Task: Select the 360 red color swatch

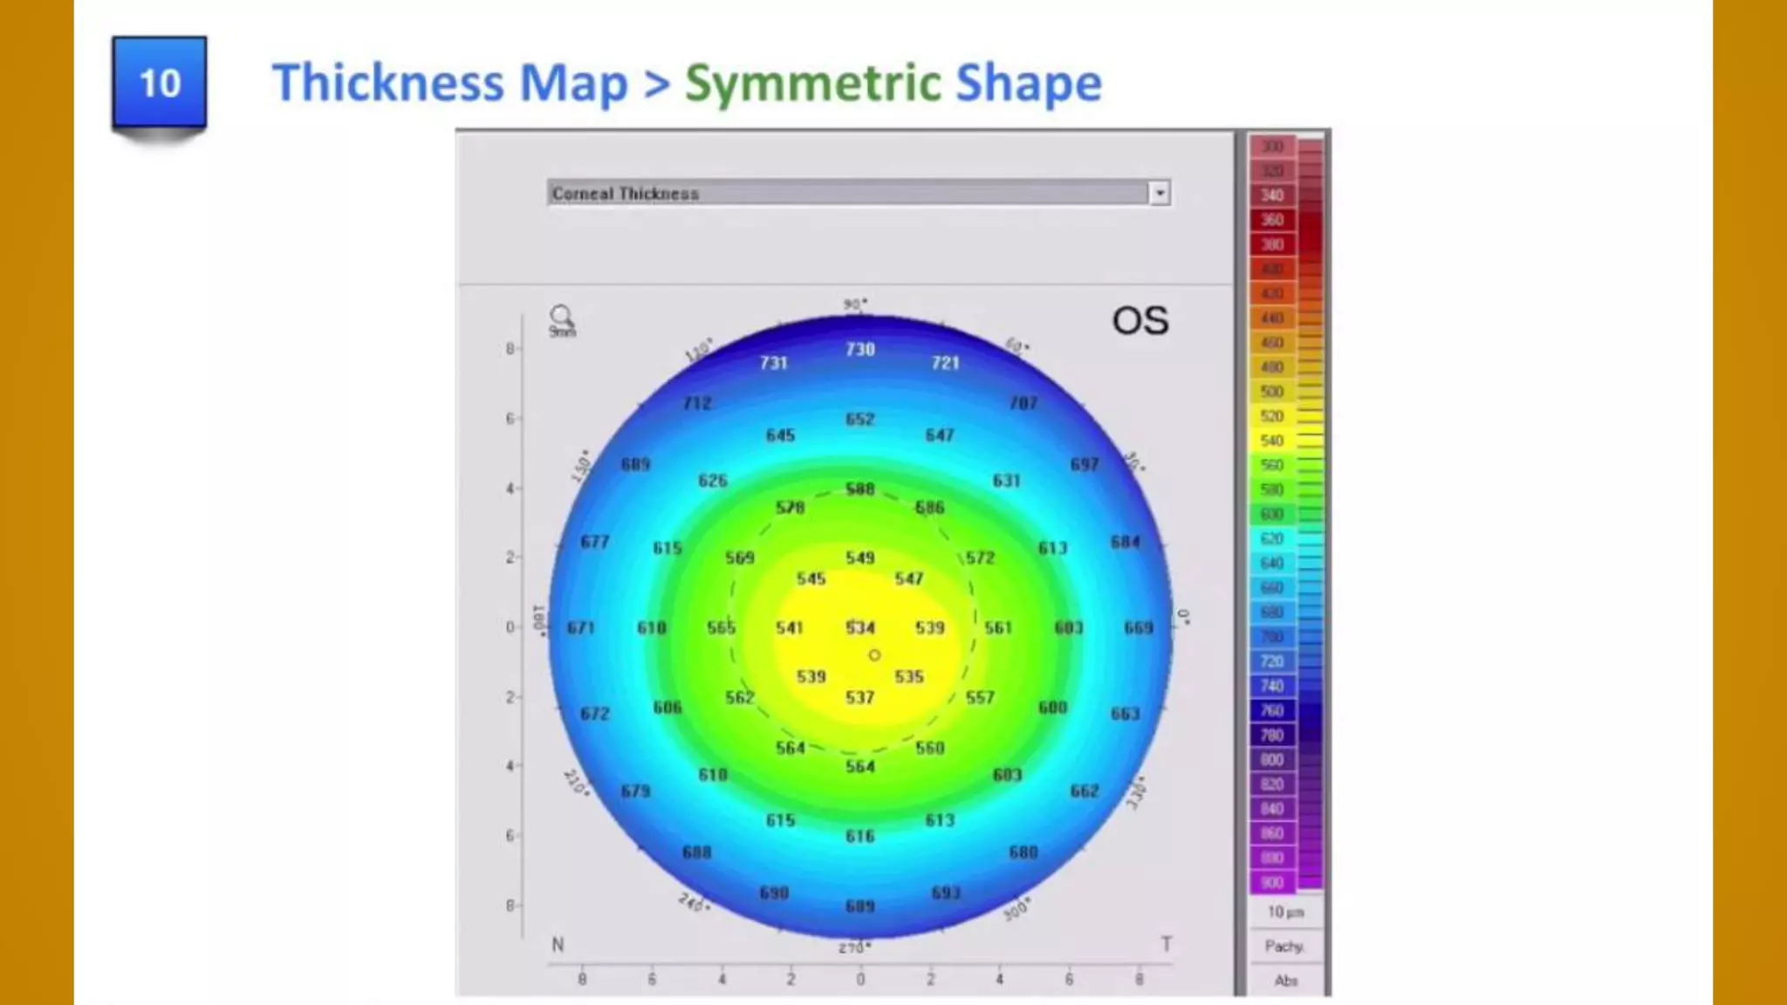Action: 1272,220
